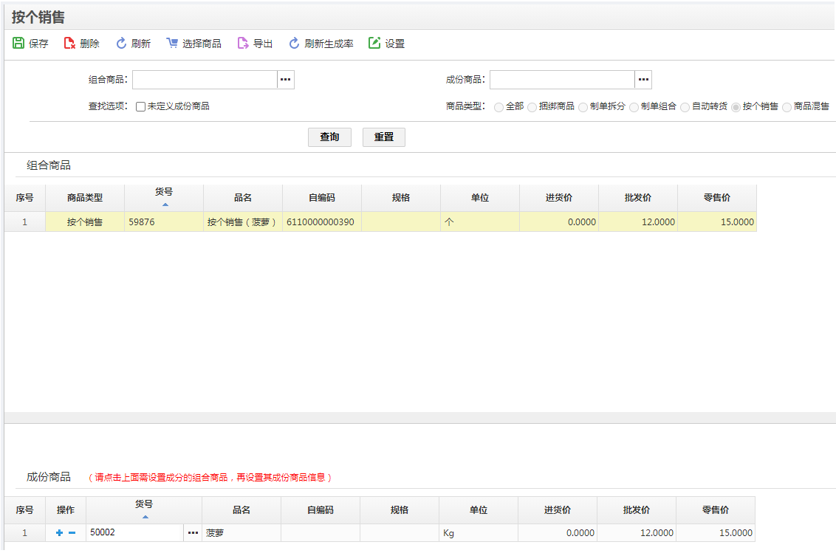Viewport: 836px width, 556px height.
Task: Click the 保存 save icon
Action: tap(18, 43)
